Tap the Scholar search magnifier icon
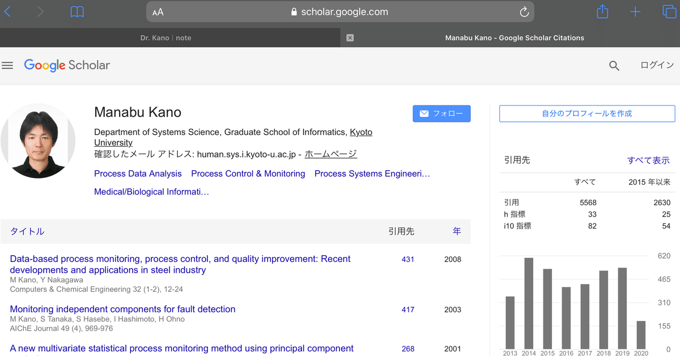Viewport: 680px width, 356px height. [614, 66]
